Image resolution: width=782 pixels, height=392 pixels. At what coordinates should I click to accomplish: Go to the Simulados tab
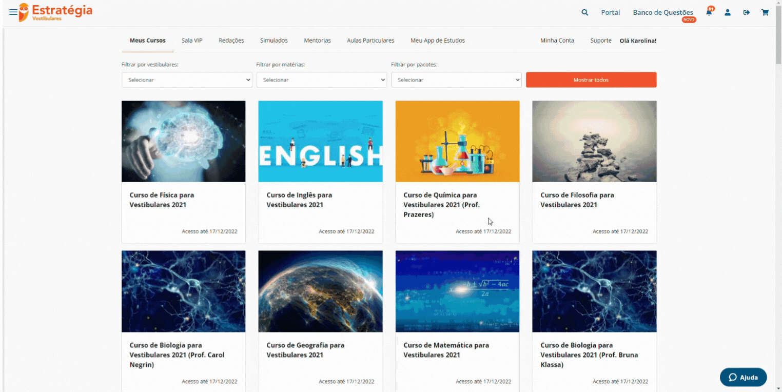pos(274,41)
